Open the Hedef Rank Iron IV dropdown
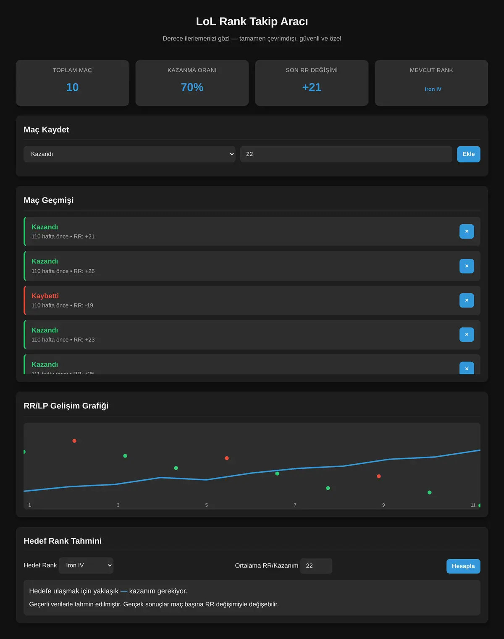Screen dimensions: 504x639 point(86,565)
